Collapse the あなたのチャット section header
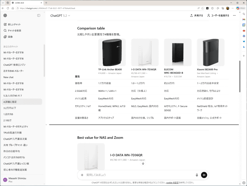The width and height of the screenshot is (247, 186). tap(11, 46)
